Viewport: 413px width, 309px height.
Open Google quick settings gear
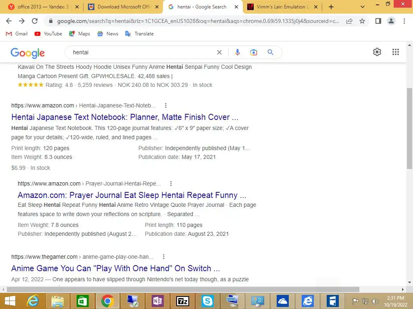(377, 52)
